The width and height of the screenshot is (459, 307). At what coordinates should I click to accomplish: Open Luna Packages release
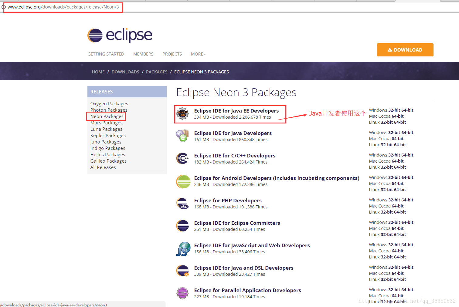106,129
